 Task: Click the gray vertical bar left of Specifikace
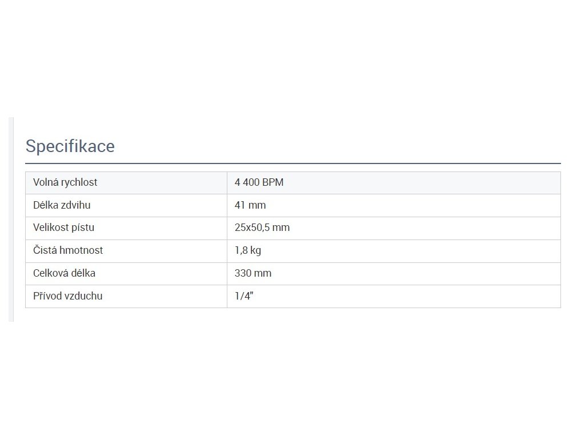coord(11,219)
